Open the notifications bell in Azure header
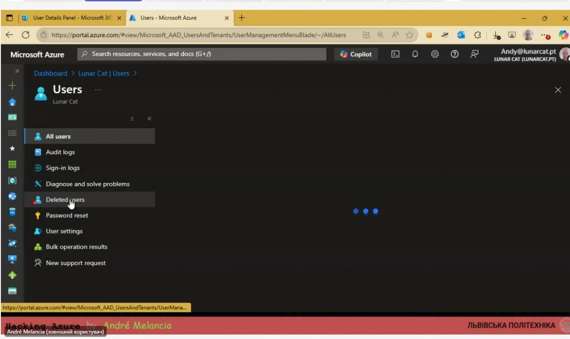The height and width of the screenshot is (339, 570). (x=415, y=54)
